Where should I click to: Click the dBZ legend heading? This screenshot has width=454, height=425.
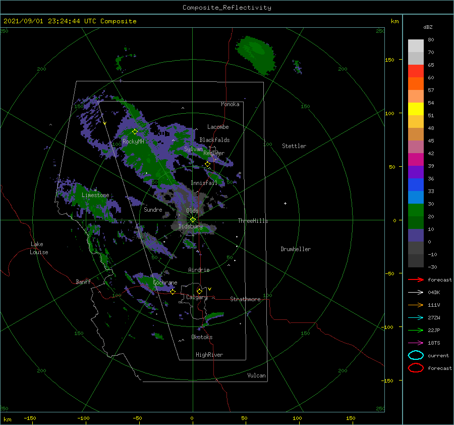428,27
